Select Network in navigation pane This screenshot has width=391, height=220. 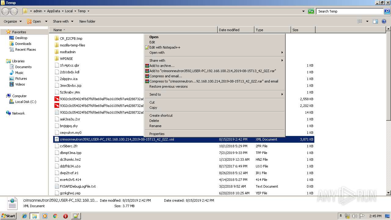coord(18,113)
